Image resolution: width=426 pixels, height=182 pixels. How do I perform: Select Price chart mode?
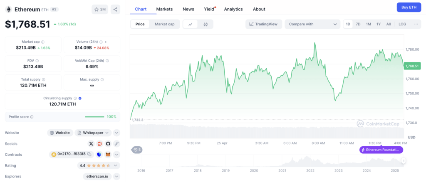[140, 24]
